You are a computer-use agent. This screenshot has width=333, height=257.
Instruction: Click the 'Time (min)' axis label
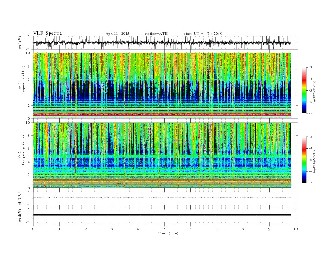click(x=168, y=233)
